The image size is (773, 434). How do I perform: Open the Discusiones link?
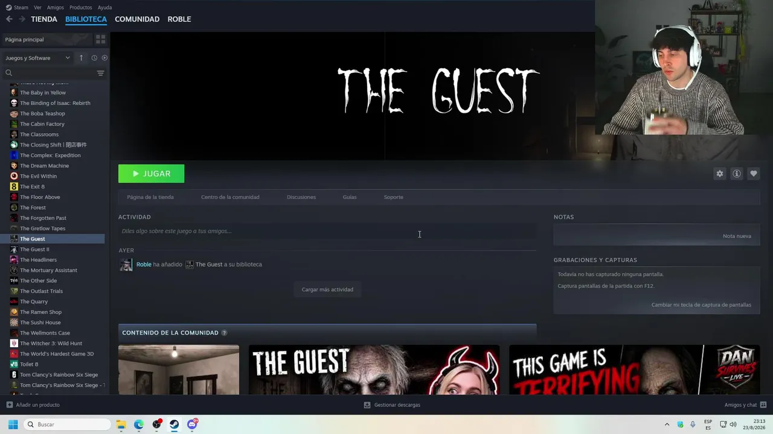pyautogui.click(x=301, y=197)
